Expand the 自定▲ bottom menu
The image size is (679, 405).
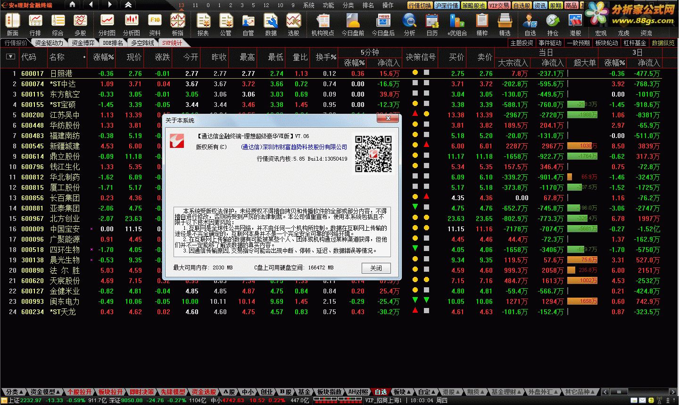tap(427, 392)
